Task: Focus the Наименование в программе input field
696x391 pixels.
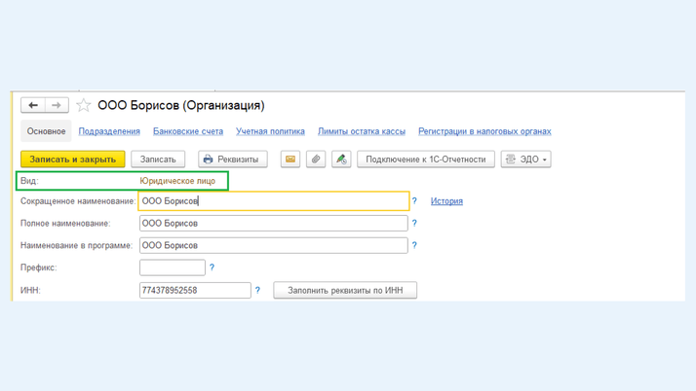Action: pyautogui.click(x=273, y=245)
